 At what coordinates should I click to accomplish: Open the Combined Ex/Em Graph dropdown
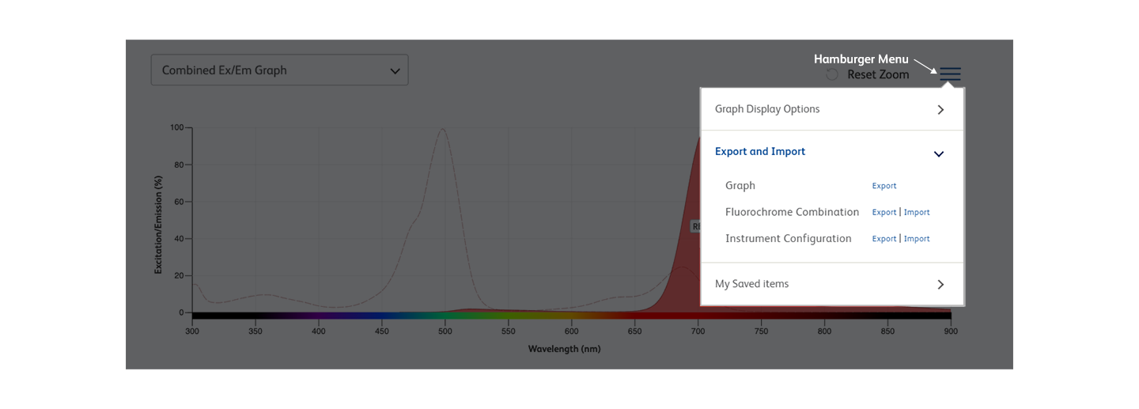(x=279, y=70)
